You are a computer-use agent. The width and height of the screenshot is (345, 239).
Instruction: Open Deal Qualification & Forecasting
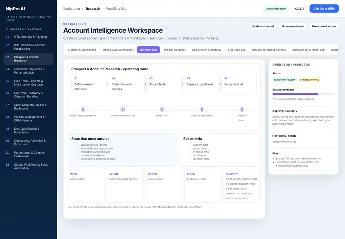[x=28, y=131]
